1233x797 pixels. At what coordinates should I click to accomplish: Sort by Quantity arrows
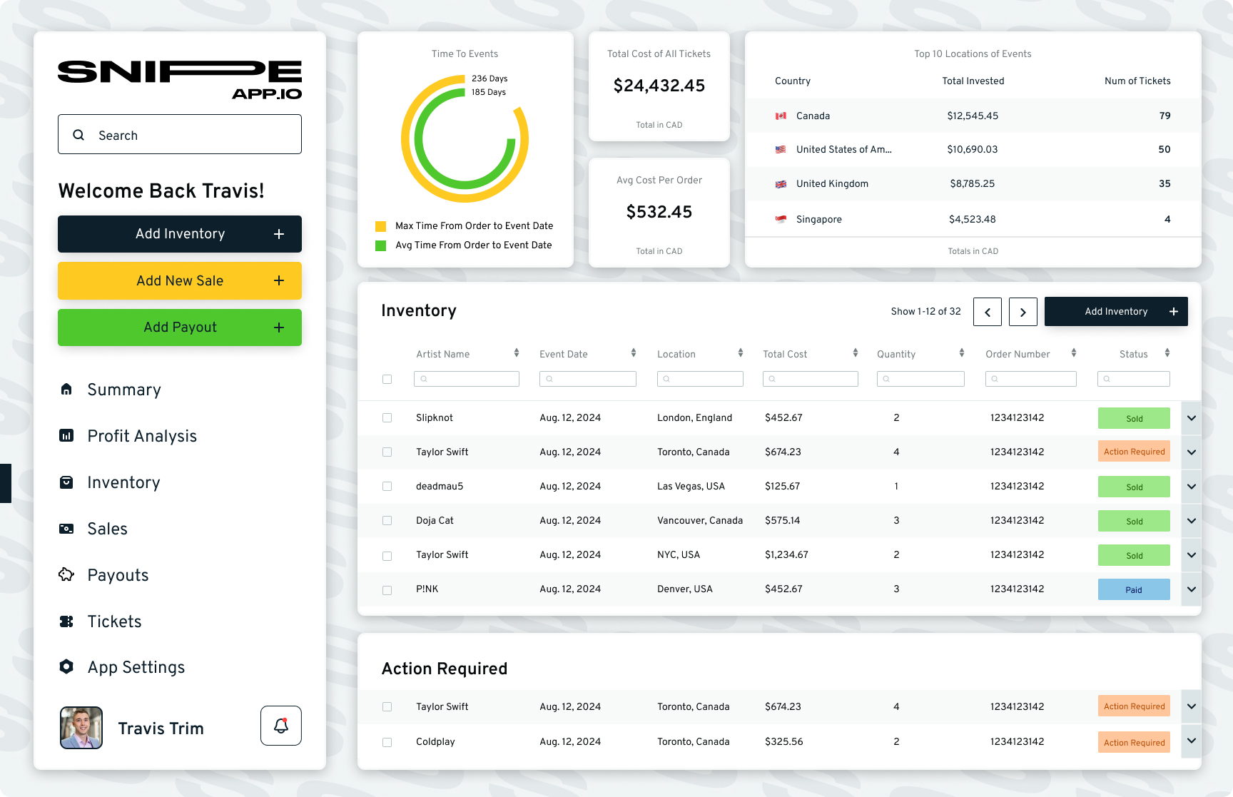click(962, 353)
